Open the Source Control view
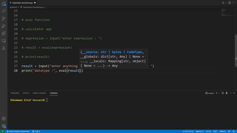 (x=4, y=18)
